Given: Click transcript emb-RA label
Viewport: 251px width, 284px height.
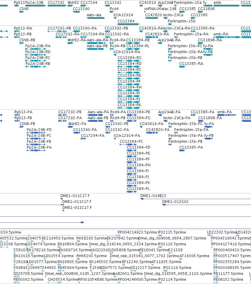Looking at the screenshot, I should [221, 34].
